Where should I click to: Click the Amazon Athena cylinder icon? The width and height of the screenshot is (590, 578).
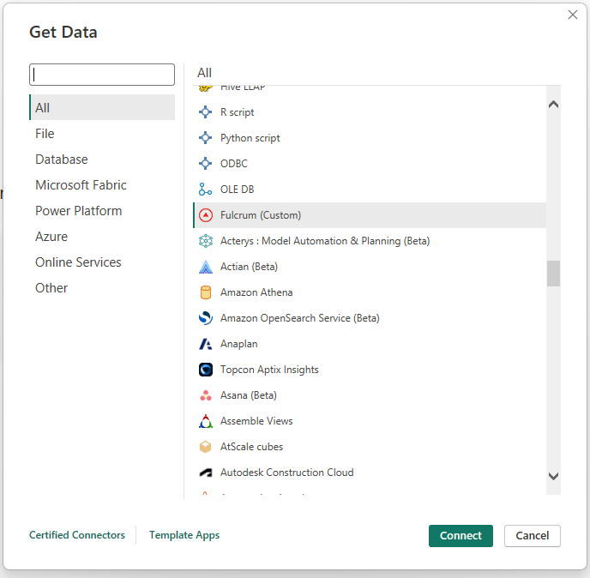[x=206, y=292]
